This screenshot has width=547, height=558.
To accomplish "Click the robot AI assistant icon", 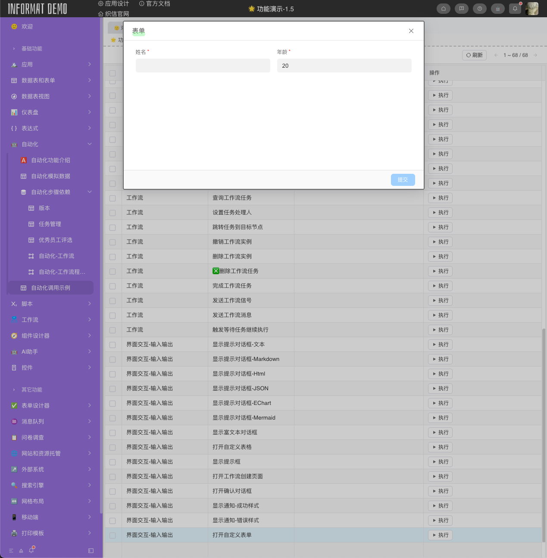I will click(x=497, y=9).
